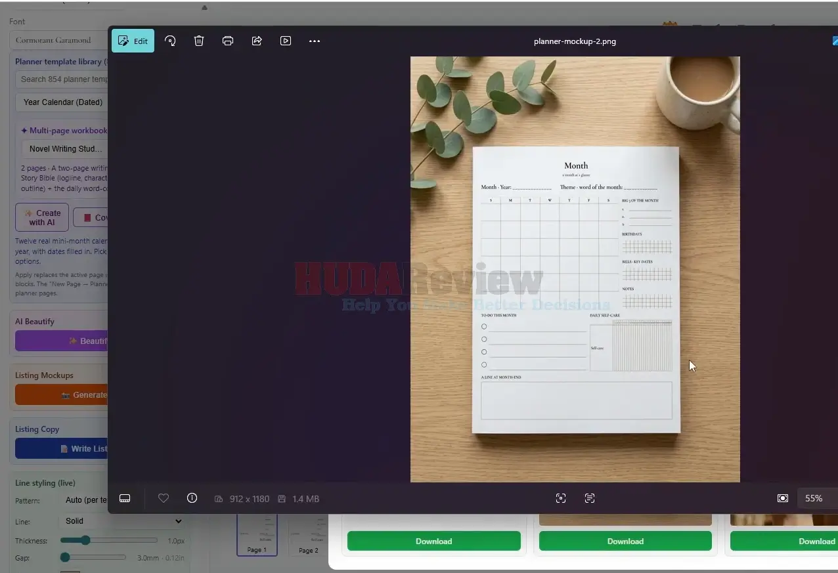Click the fullscreen view icon near 55%

783,498
